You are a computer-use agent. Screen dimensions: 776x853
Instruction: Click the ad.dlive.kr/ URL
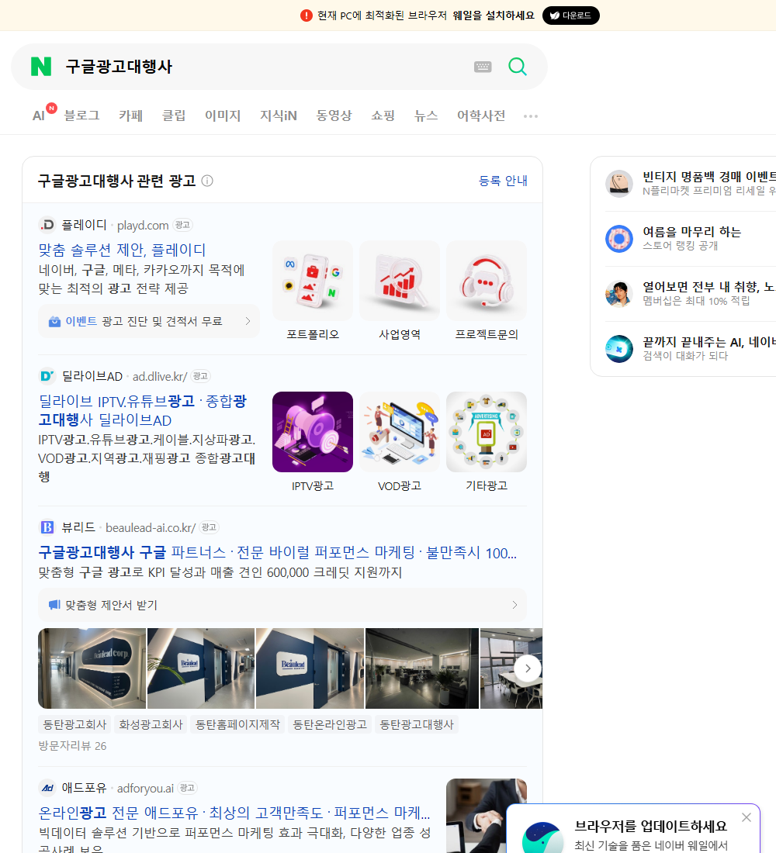[x=160, y=376]
